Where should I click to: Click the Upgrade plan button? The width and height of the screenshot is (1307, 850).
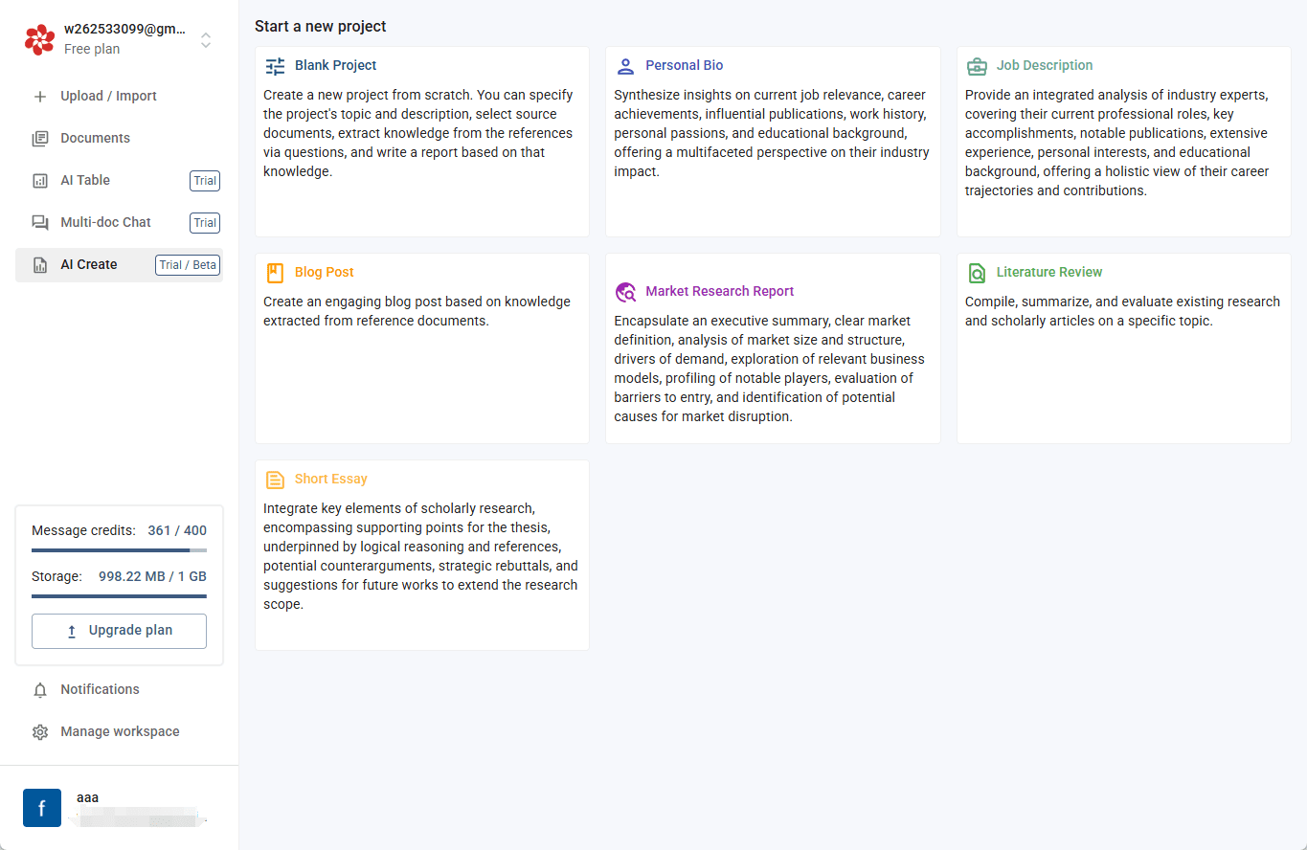click(x=119, y=631)
